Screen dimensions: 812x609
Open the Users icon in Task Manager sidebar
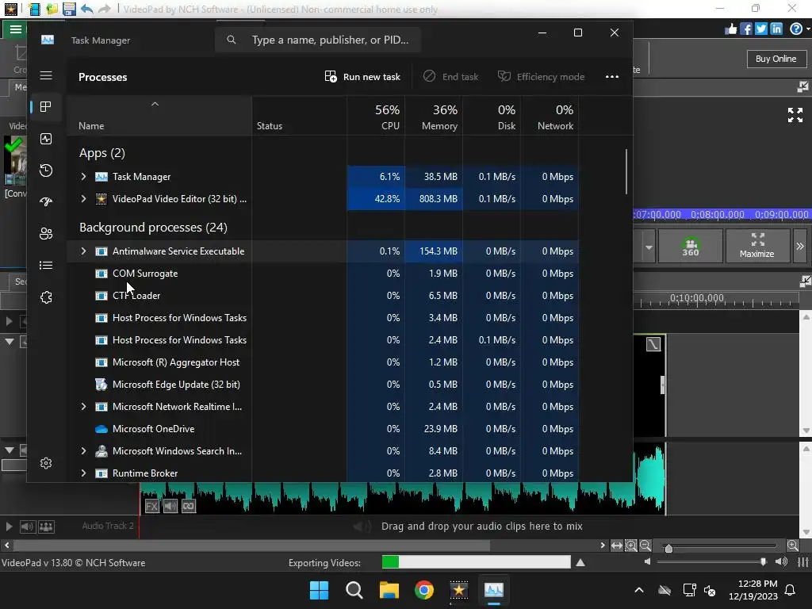[x=46, y=234]
